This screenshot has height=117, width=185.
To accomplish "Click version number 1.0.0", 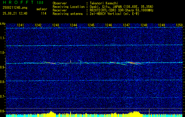I will (40, 3).
